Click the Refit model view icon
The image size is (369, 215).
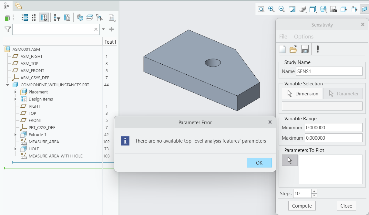point(292,9)
